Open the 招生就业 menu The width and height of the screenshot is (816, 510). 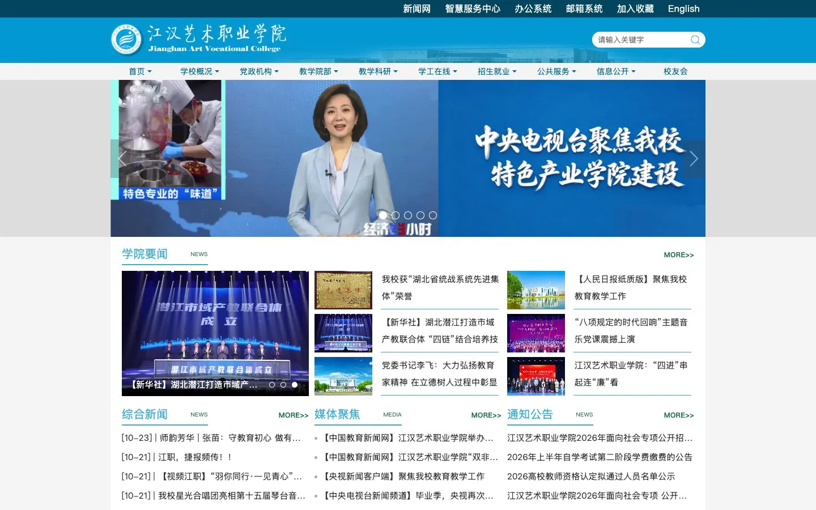coord(497,71)
